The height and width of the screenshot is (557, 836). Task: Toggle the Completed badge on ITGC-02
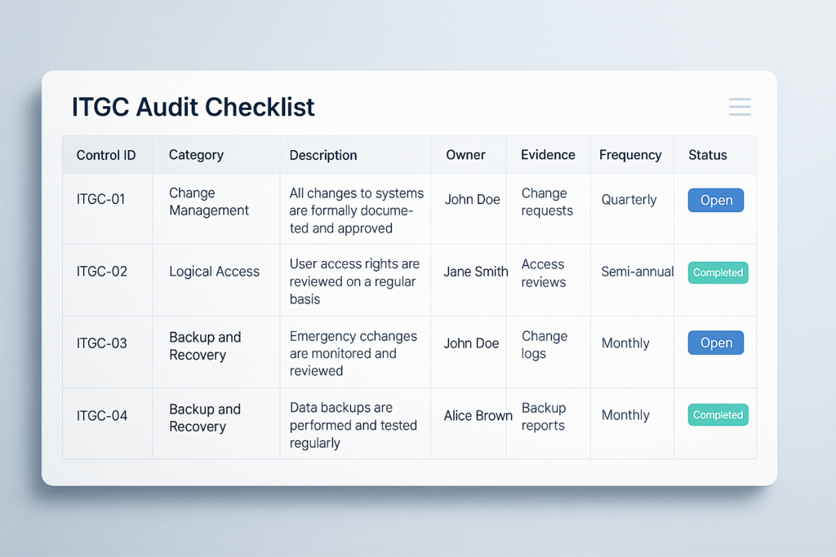(718, 272)
